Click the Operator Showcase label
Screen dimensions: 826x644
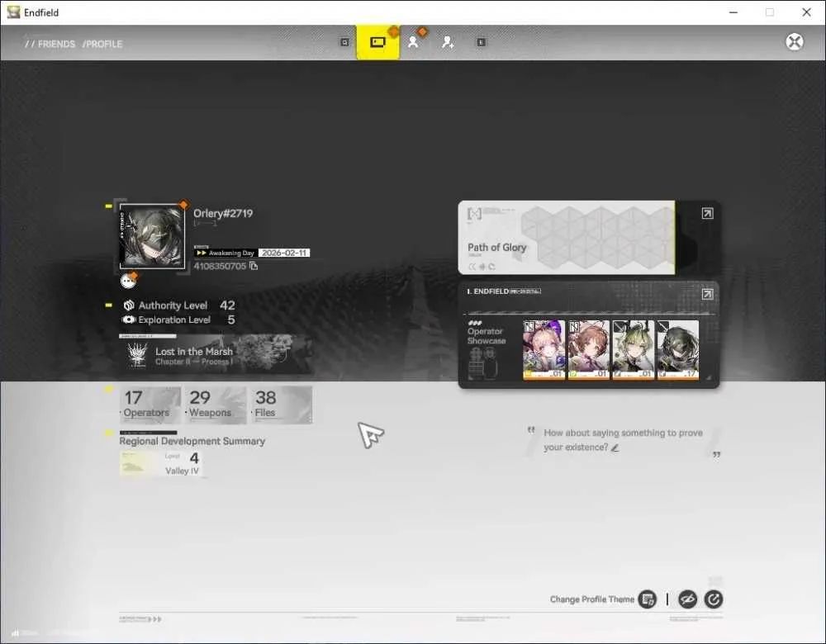click(x=487, y=336)
